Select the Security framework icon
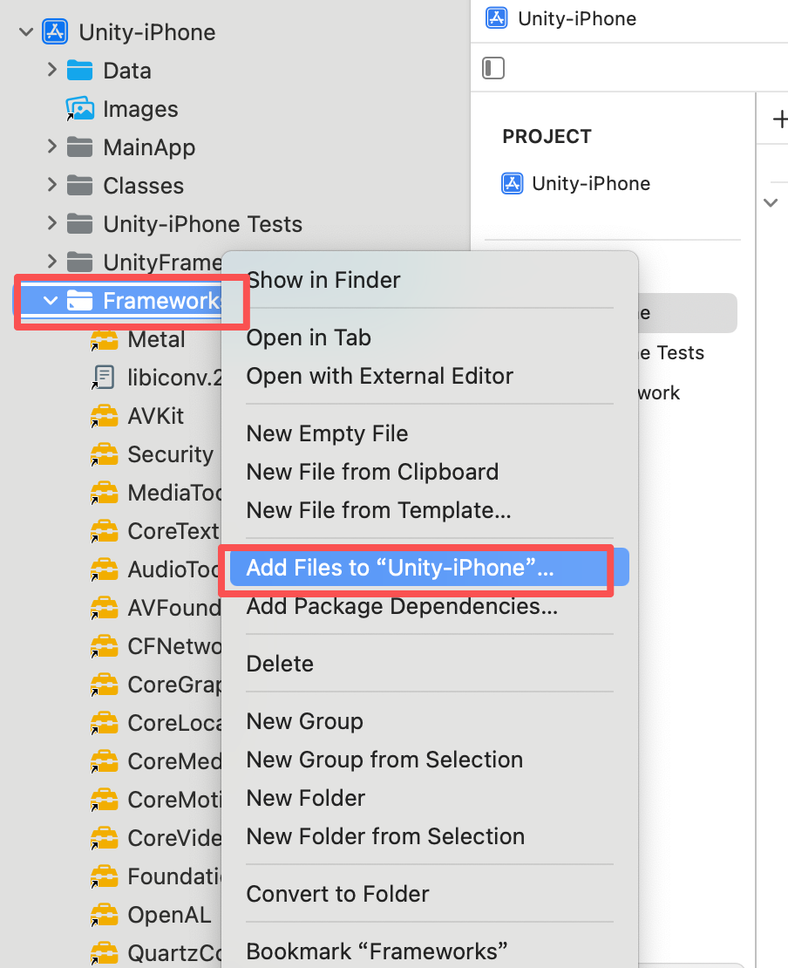Viewport: 788px width, 968px height. pos(104,454)
